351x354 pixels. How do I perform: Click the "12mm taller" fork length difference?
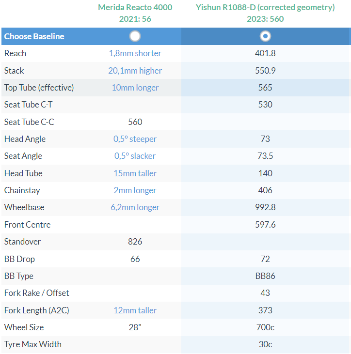click(x=135, y=310)
